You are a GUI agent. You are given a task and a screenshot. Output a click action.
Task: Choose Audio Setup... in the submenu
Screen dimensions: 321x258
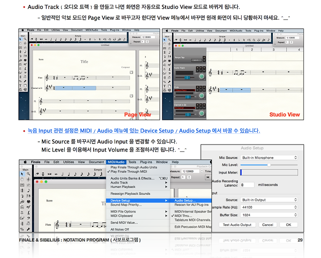[191, 201]
